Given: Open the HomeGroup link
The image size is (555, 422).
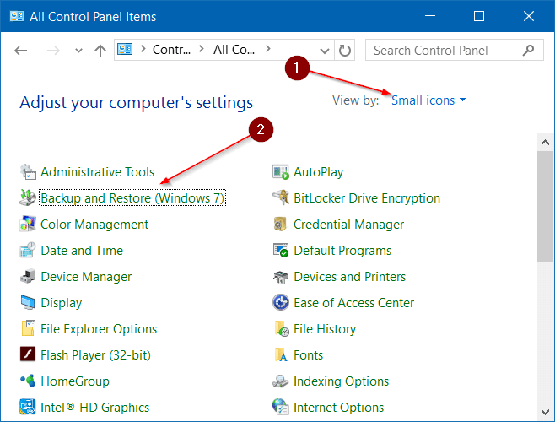Looking at the screenshot, I should (75, 381).
